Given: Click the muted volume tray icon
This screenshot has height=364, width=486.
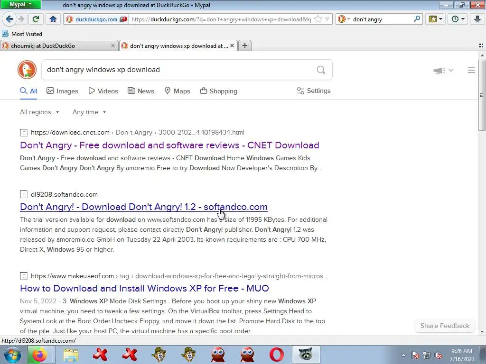Looking at the screenshot, I should 438,355.
